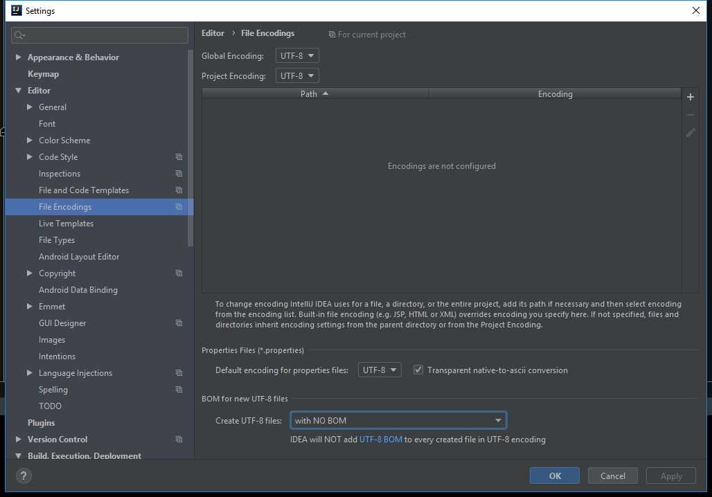Screen dimensions: 712x497
Task: Focus the settings search field
Action: coord(100,35)
